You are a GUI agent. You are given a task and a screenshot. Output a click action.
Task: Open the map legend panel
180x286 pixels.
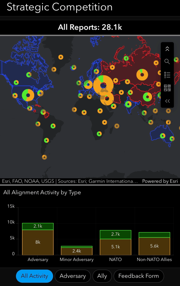167,75
